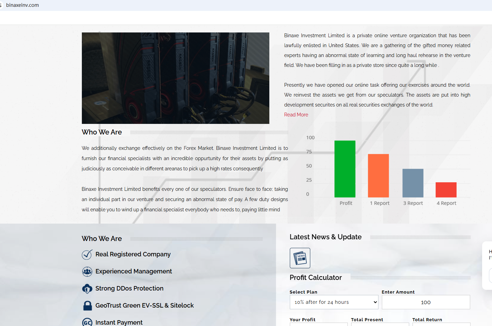This screenshot has height=326, width=492.
Task: Click the 'Who We Are' heading below the photo
Action: [102, 132]
